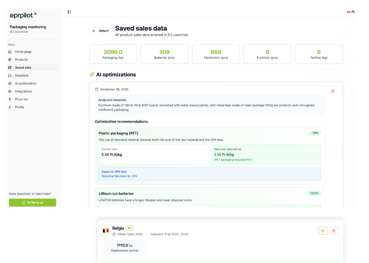Toggle the sidebar collapse icon

point(69,12)
